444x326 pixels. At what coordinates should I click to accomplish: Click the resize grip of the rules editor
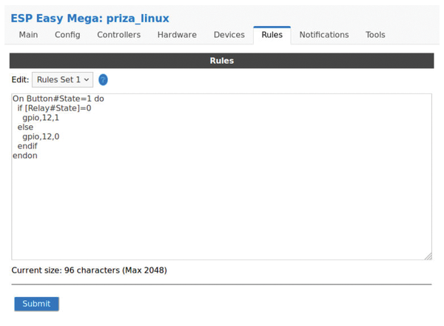428,256
